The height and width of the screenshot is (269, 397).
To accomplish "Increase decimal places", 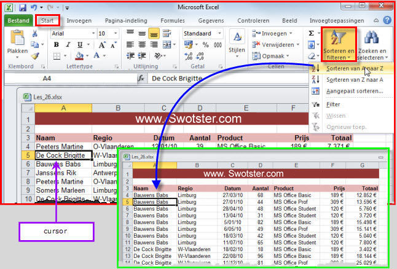I will 189,56.
